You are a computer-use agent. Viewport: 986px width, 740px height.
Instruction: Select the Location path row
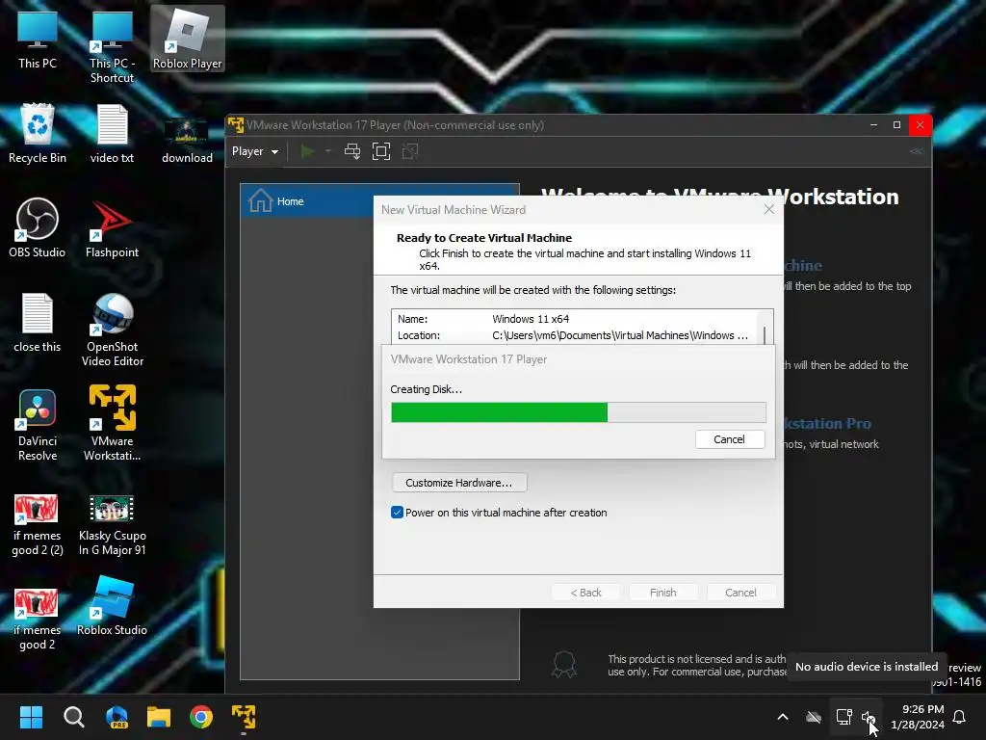tap(575, 335)
